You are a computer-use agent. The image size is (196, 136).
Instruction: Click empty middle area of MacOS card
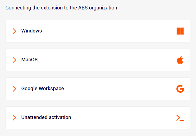(111, 60)
